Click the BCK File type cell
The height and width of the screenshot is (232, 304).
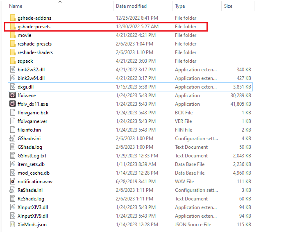click(184, 112)
